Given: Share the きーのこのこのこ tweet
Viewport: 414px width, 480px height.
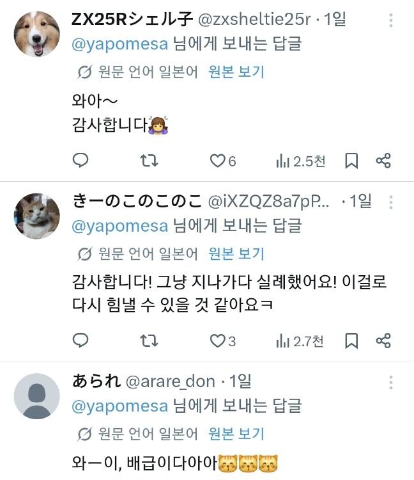Looking at the screenshot, I should [x=383, y=340].
